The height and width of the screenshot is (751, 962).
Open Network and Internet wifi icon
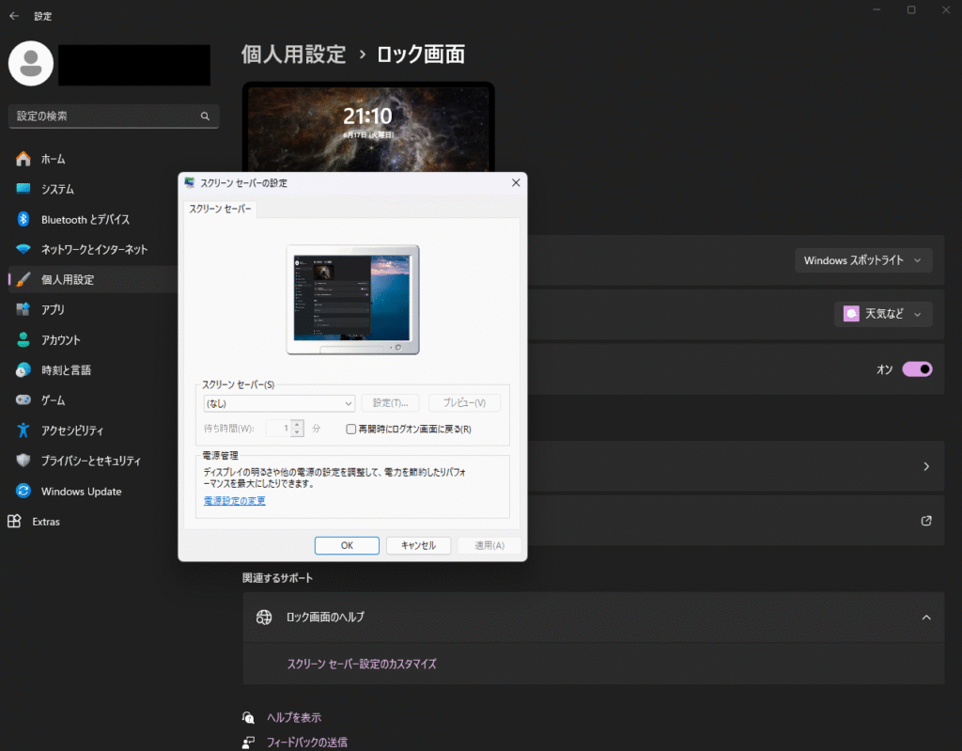[x=23, y=249]
